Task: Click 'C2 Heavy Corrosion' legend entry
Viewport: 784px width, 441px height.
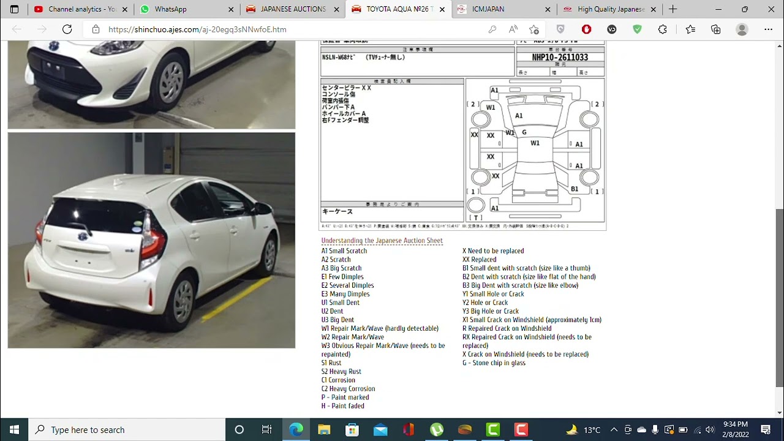Action: [x=348, y=388]
